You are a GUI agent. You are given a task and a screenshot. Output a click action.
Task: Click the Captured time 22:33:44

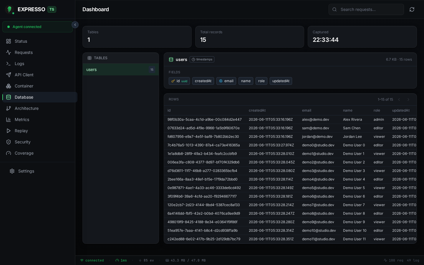(x=326, y=40)
